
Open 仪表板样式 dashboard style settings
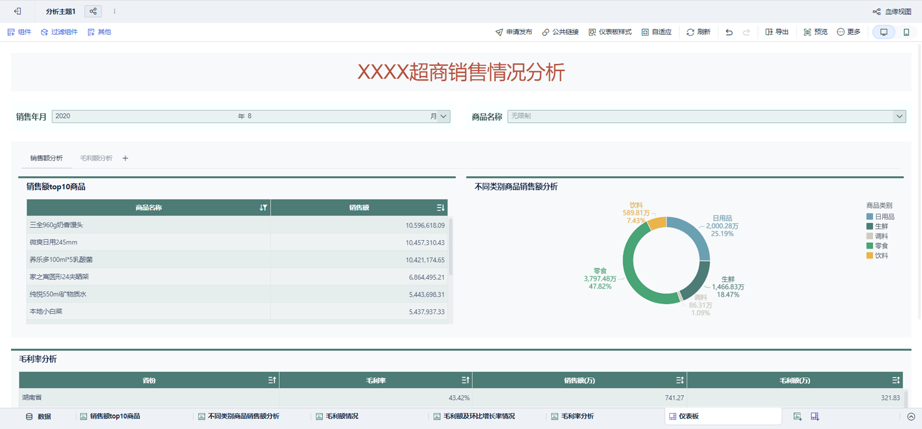click(x=610, y=32)
